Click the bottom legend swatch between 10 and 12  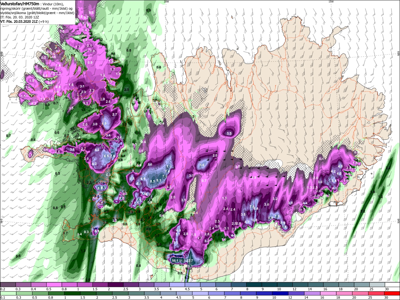[x=280, y=293]
